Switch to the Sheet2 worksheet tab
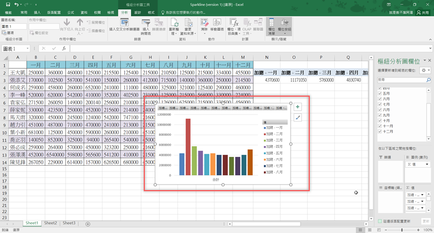 click(x=50, y=223)
